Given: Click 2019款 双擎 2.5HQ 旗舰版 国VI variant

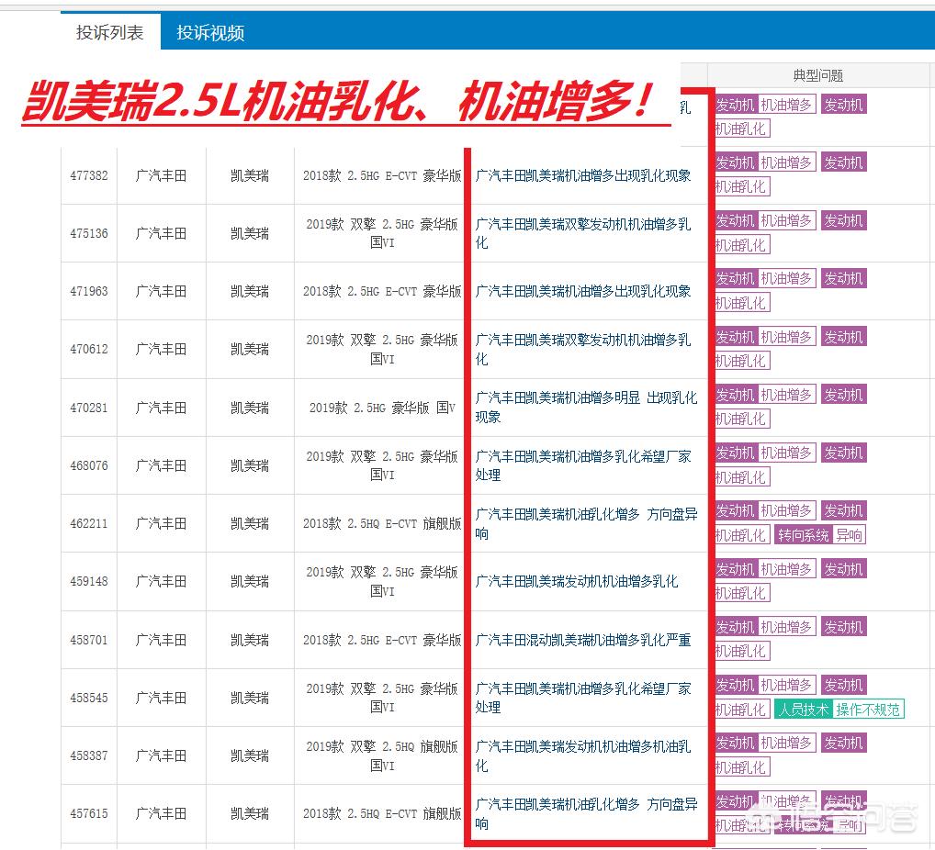Looking at the screenshot, I should 382,755.
